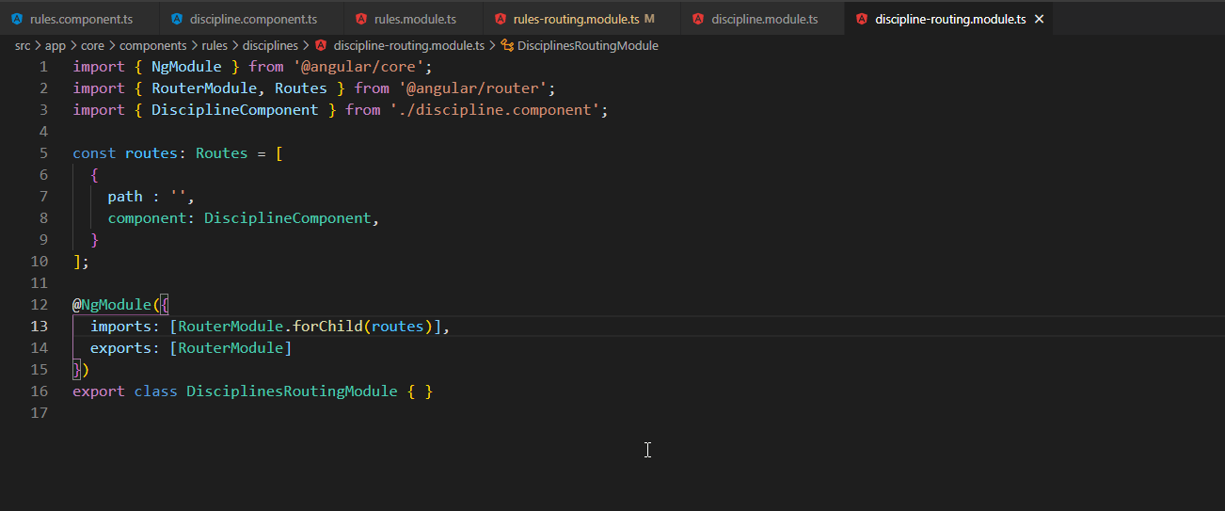Click the 'export' keyword on line 16
This screenshot has width=1225, height=511.
click(x=99, y=391)
